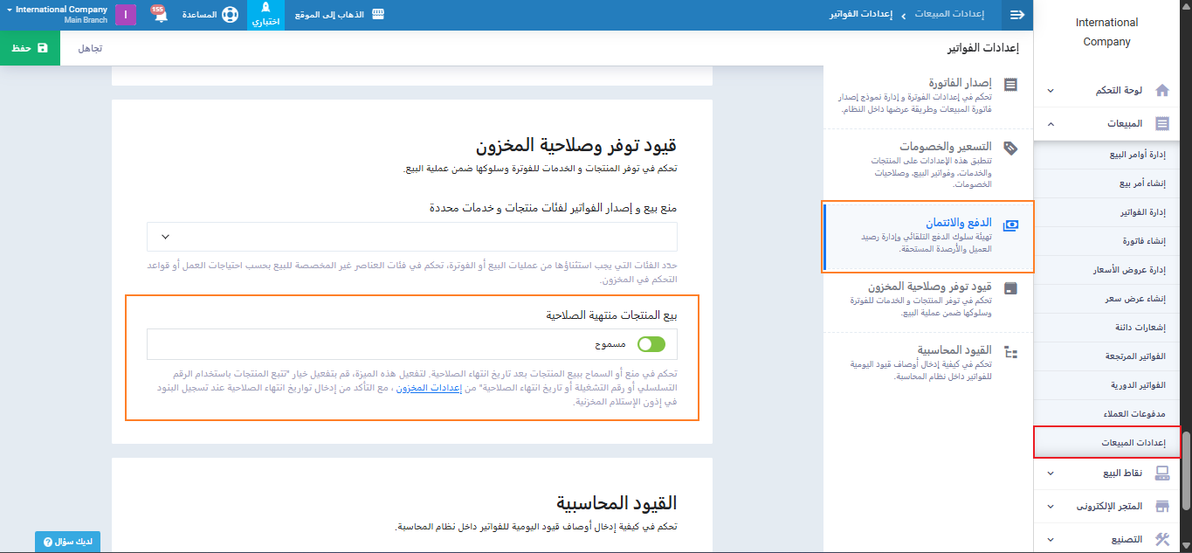Expand the points of sale menu
The image size is (1192, 553).
click(1051, 474)
